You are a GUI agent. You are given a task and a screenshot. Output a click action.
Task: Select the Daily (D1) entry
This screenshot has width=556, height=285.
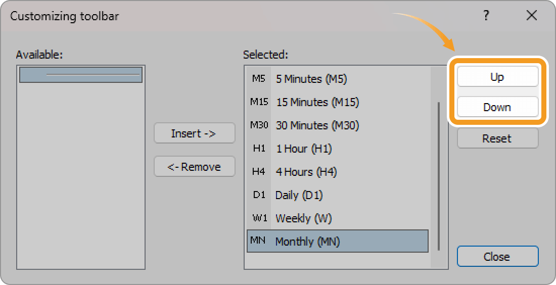338,195
